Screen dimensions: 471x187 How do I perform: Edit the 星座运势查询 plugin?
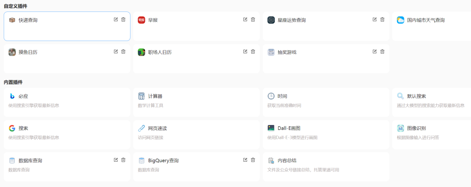pyautogui.click(x=375, y=19)
